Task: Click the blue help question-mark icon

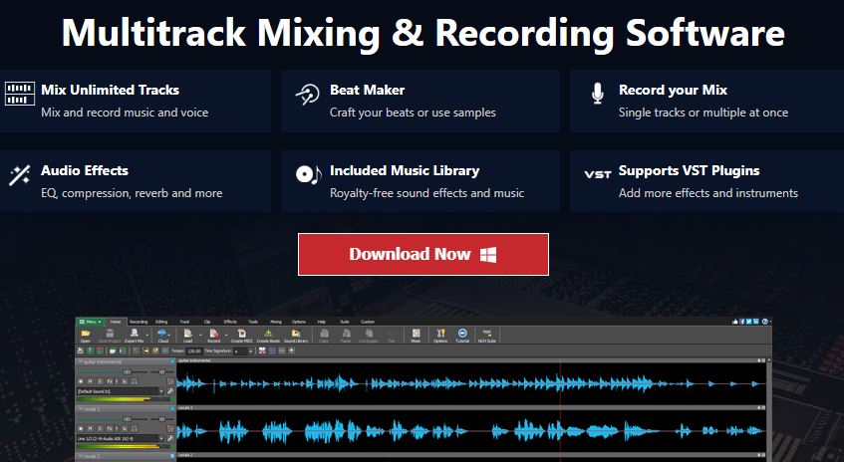Action: tap(765, 322)
